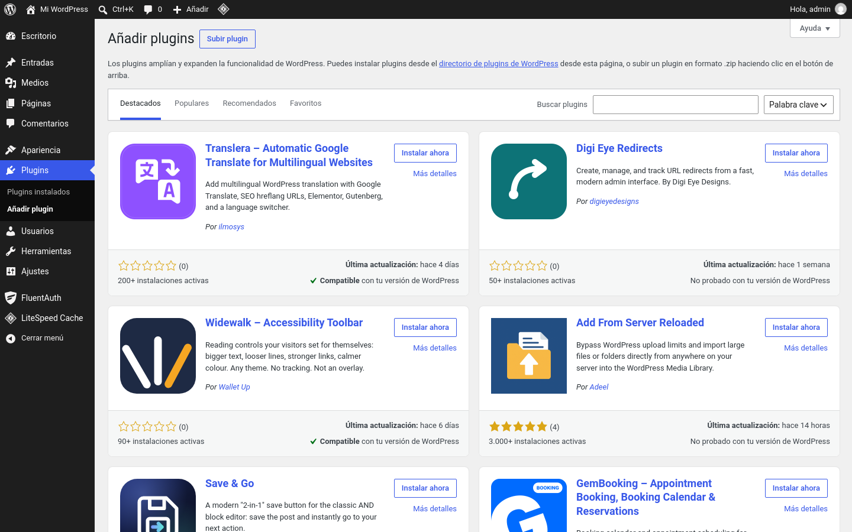
Task: Open the Widewalk plugin icon thumbnail
Action: (x=158, y=356)
